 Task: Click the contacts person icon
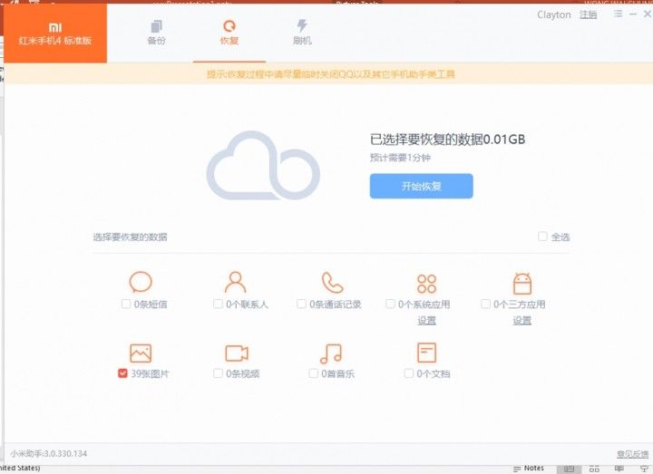tap(235, 282)
